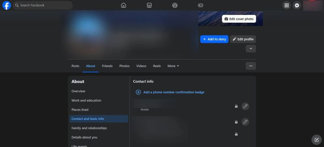Switch to the Photos tab
This screenshot has height=147, width=324.
pos(124,66)
